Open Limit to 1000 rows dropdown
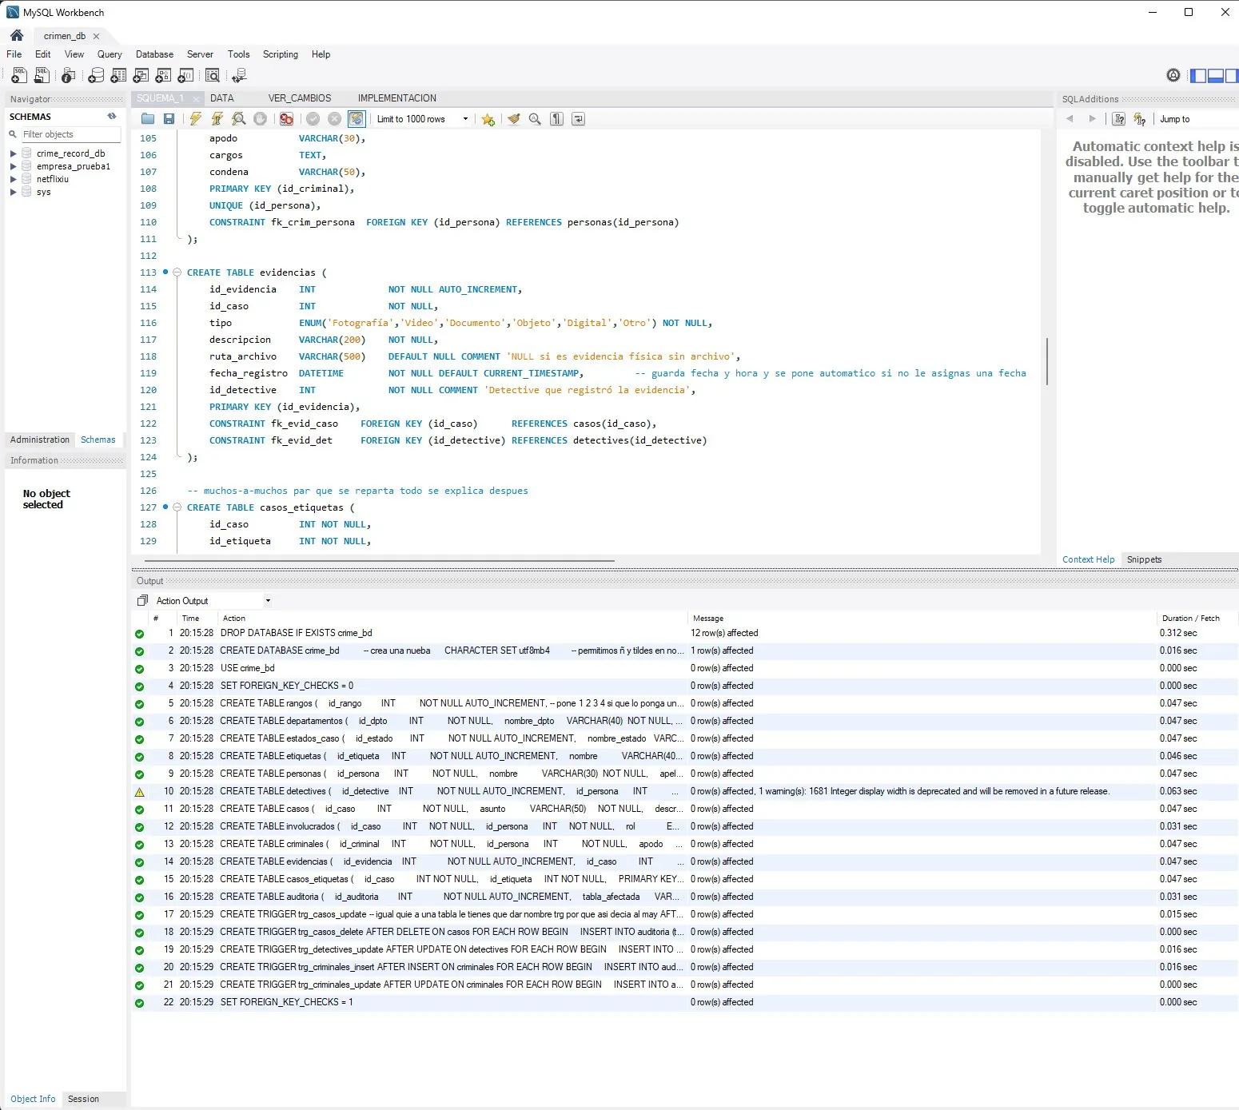 (466, 119)
